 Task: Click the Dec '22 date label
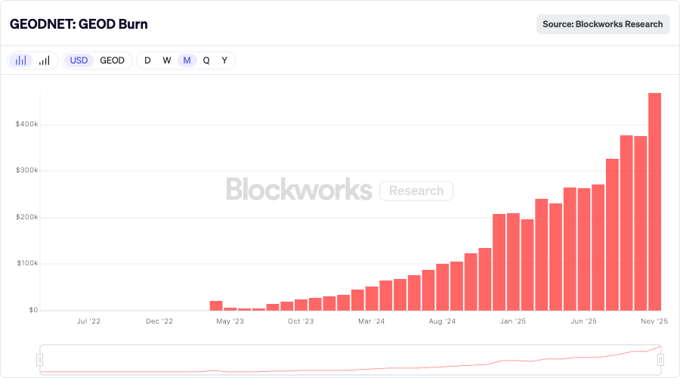coord(159,321)
